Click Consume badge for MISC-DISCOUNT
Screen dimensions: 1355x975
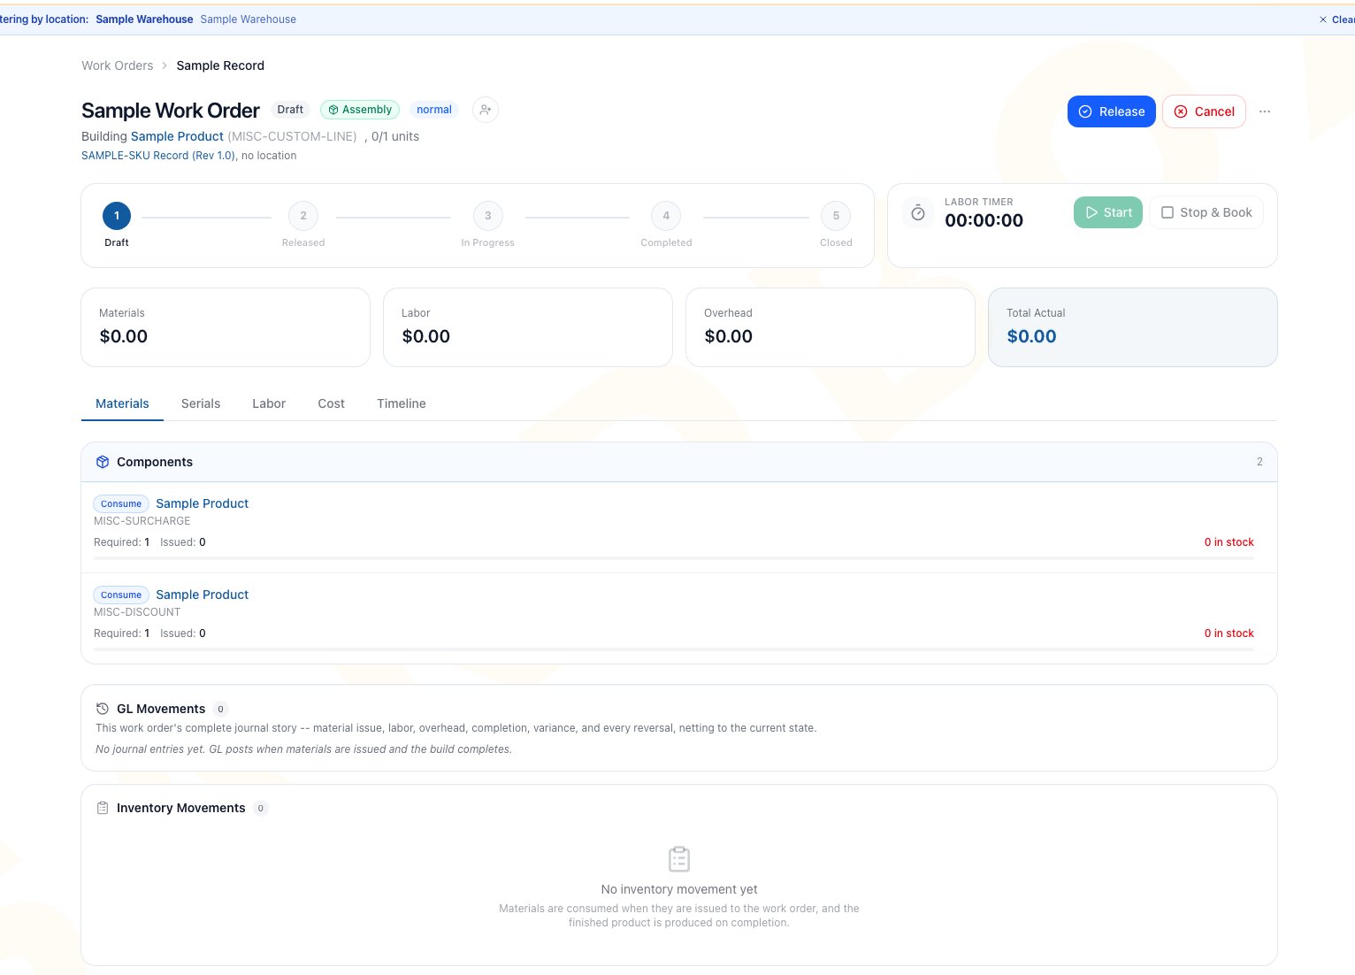(x=121, y=595)
